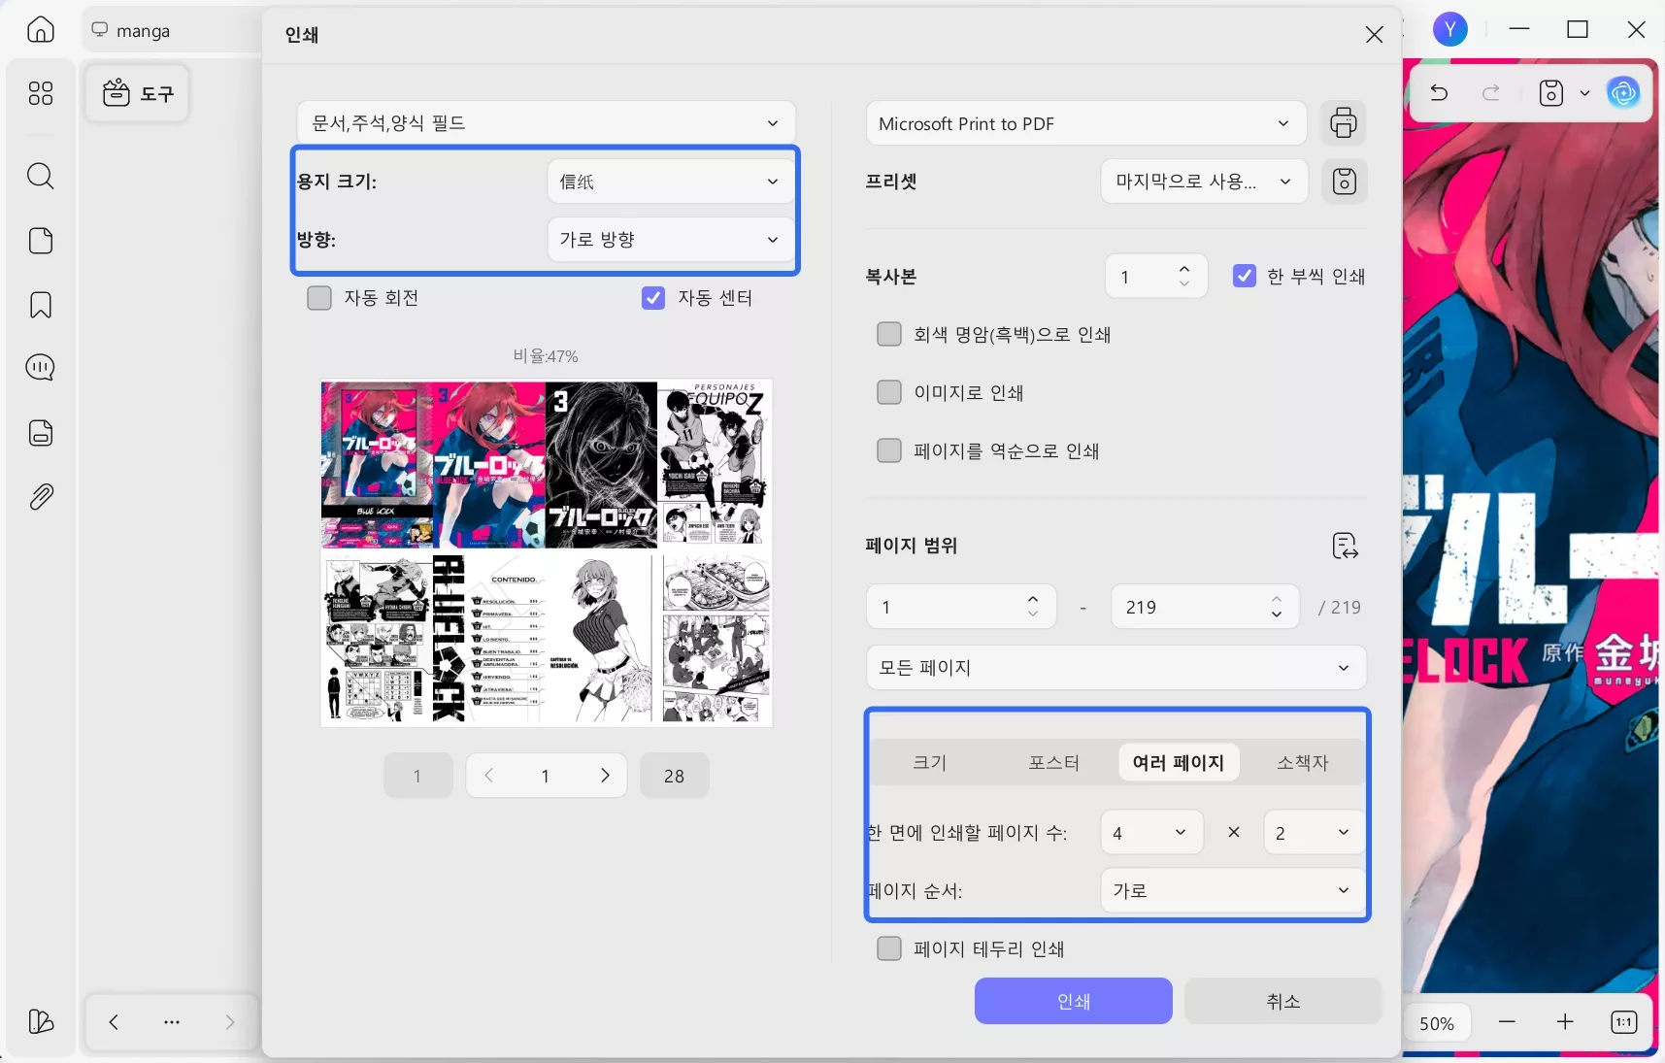The width and height of the screenshot is (1665, 1063).
Task: Open the 모든 페이지 page selection dropdown
Action: click(x=1116, y=668)
